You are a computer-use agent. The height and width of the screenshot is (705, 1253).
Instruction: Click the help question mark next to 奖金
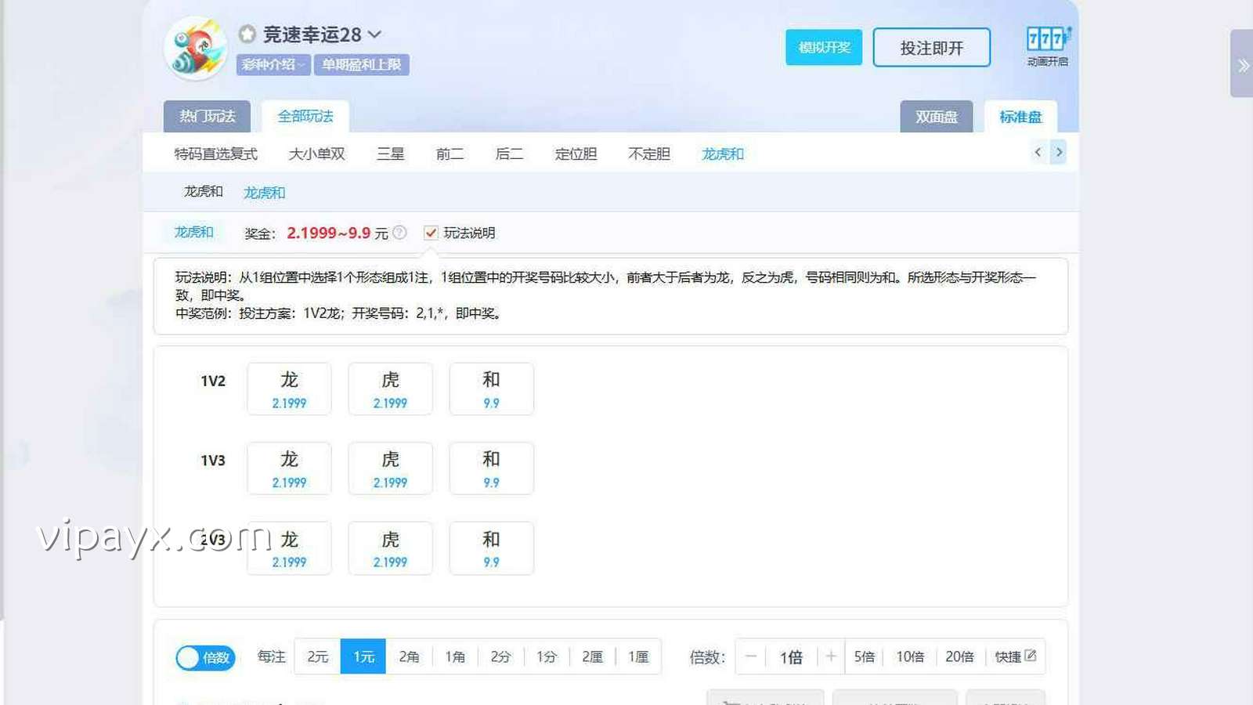point(399,233)
